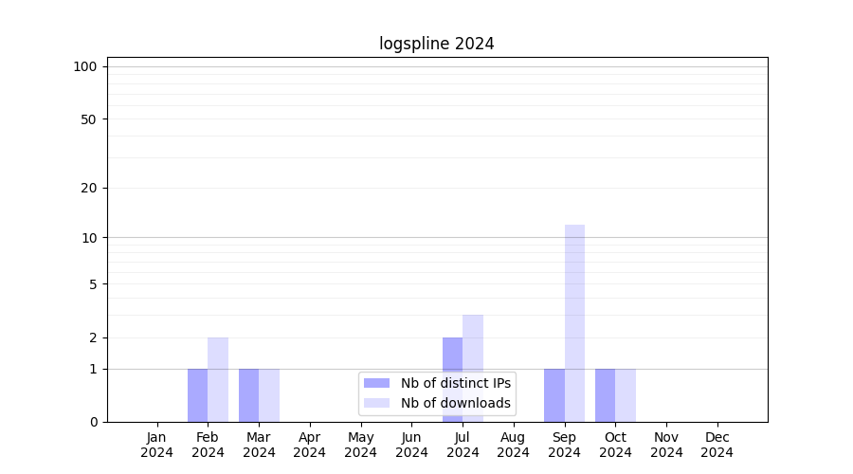The height and width of the screenshot is (474, 853).
Task: Select the "Nb of downloads" legend label
Action: point(455,403)
